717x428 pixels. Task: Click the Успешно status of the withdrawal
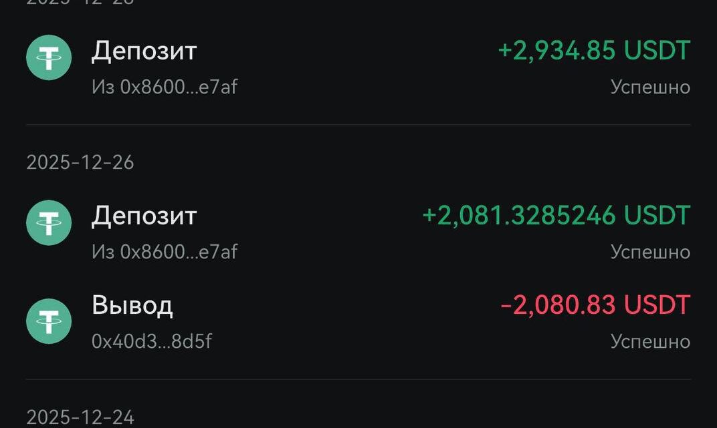click(x=649, y=341)
